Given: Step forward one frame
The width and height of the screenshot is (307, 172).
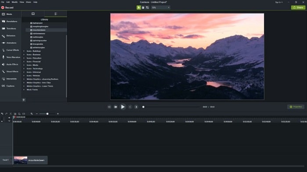Looking at the screenshot, I should [x=115, y=107].
